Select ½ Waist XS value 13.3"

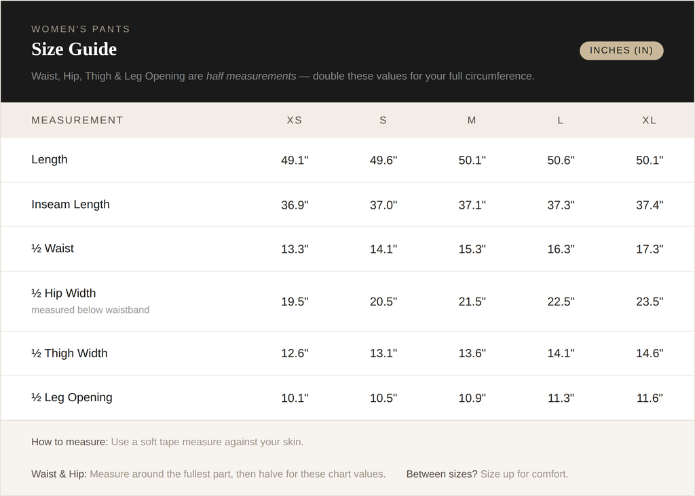coord(295,249)
